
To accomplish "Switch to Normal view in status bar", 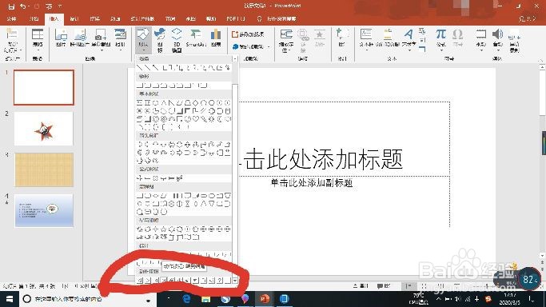I will point(409,286).
